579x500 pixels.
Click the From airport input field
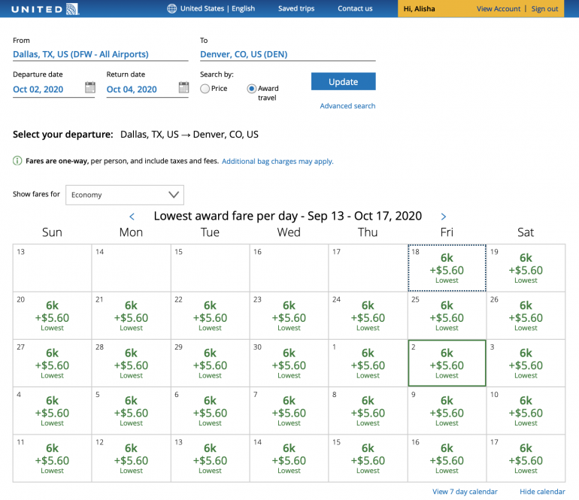100,54
